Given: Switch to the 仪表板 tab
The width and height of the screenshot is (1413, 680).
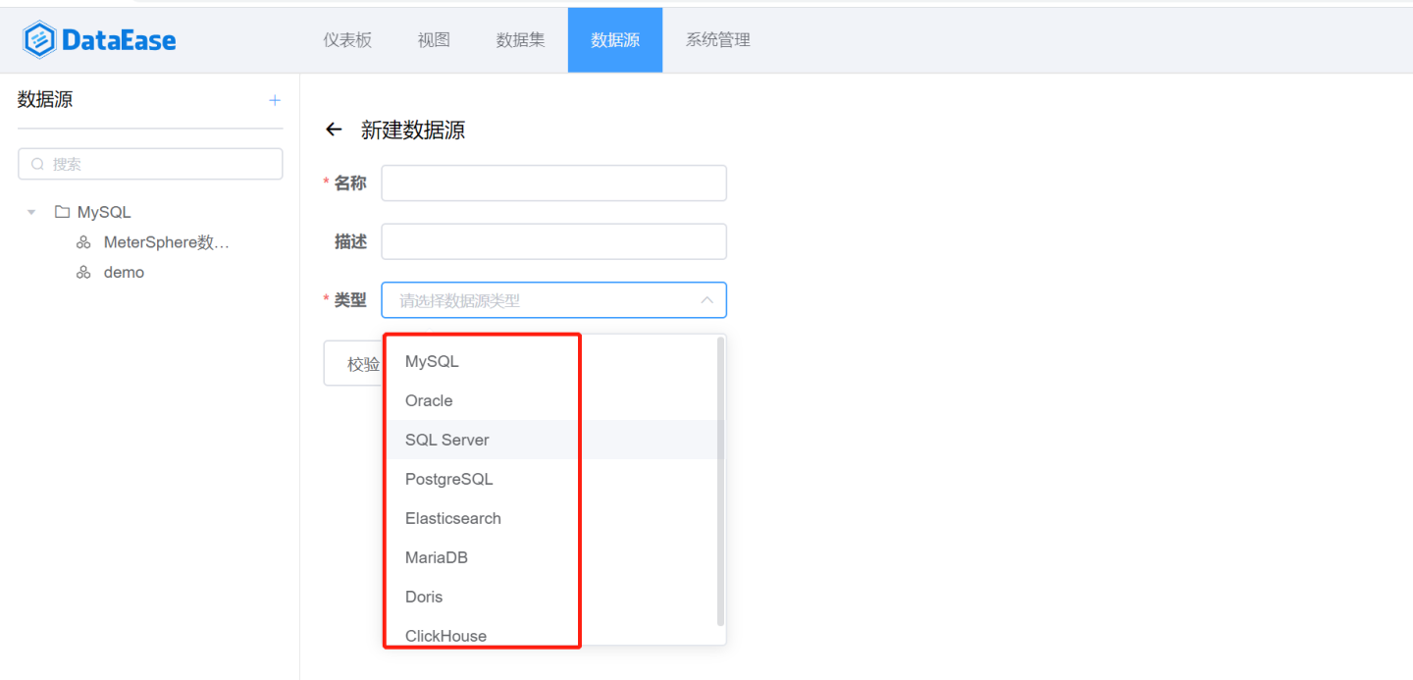Looking at the screenshot, I should point(346,39).
